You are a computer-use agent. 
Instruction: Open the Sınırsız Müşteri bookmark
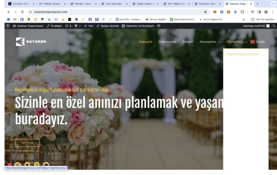156,19
